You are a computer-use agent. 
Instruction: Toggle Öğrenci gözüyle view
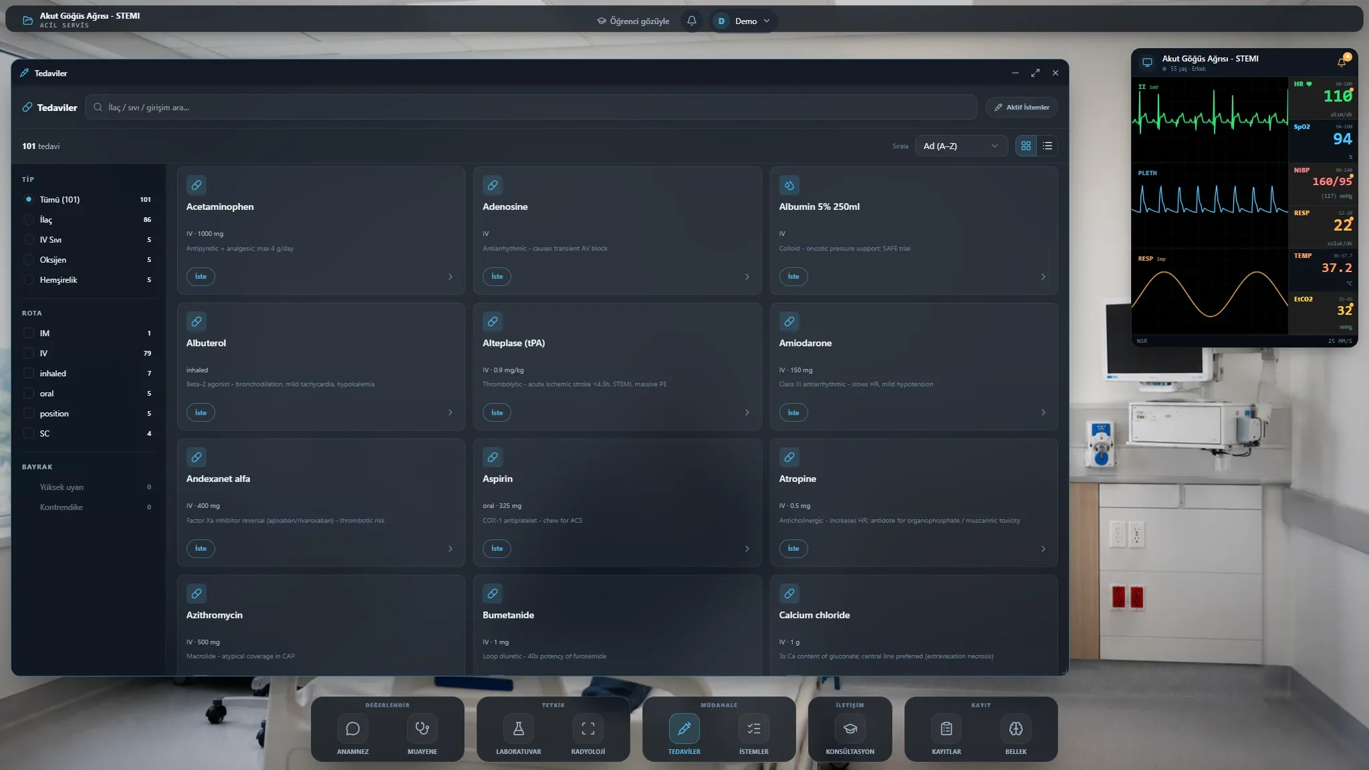pyautogui.click(x=633, y=21)
